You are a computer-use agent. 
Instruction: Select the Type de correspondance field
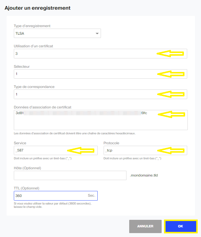pyautogui.click(x=100, y=94)
